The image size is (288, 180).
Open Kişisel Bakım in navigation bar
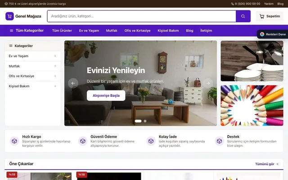(x=168, y=31)
